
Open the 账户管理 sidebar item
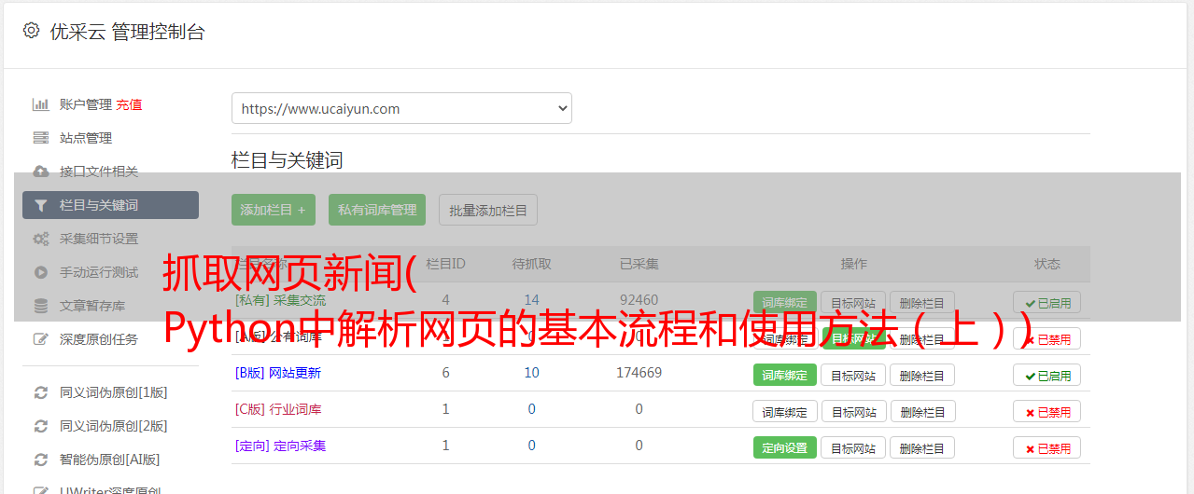(x=86, y=104)
